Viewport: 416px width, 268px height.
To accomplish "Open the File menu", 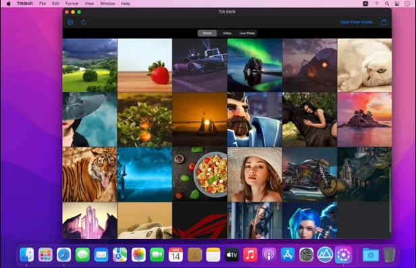I will coord(42,3).
